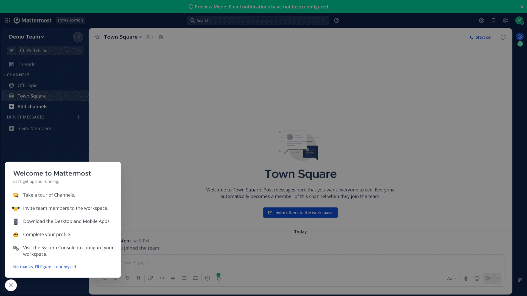The width and height of the screenshot is (527, 296).
Task: Select Town Square in the sidebar
Action: click(45, 96)
